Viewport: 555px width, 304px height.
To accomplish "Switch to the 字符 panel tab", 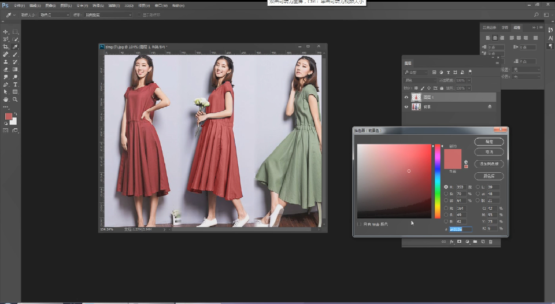I will [505, 27].
